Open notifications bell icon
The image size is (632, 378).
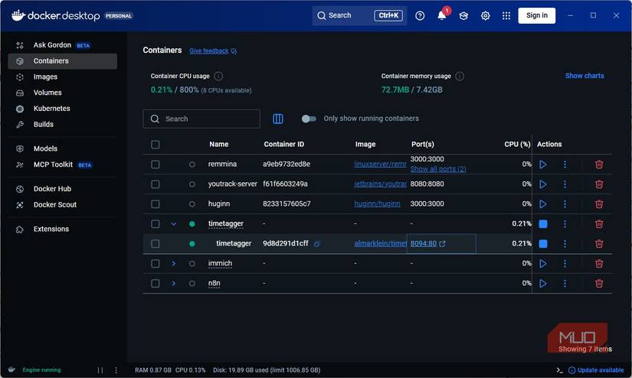tap(442, 15)
